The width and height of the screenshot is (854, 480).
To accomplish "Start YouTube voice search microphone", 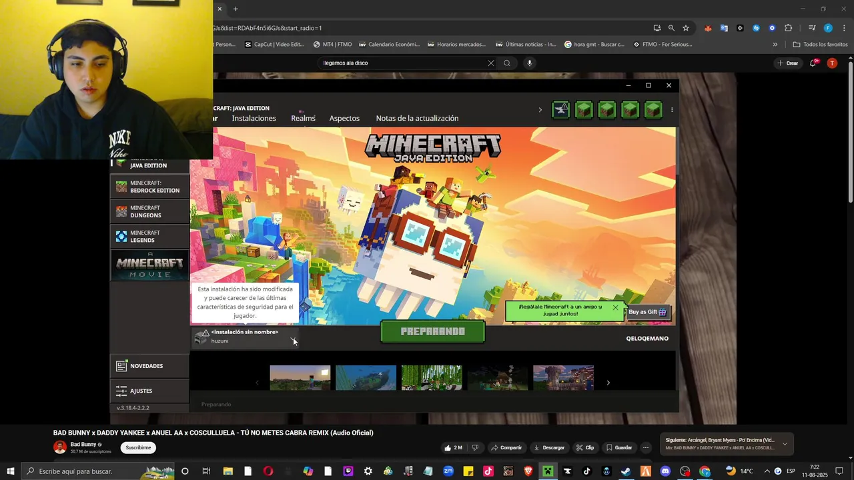I will click(530, 63).
